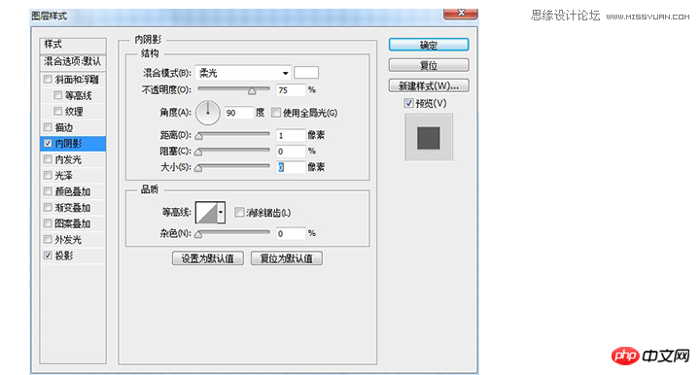Enable the 图案叠加 checkbox
The image size is (700, 375).
pos(48,223)
